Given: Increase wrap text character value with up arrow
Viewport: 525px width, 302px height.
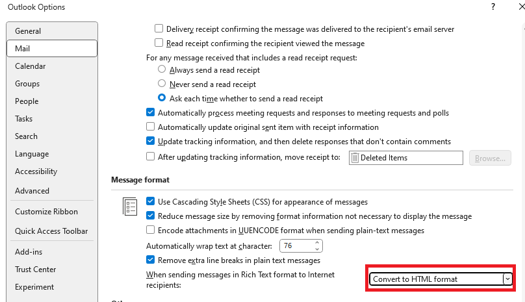Looking at the screenshot, I should pyautogui.click(x=317, y=242).
